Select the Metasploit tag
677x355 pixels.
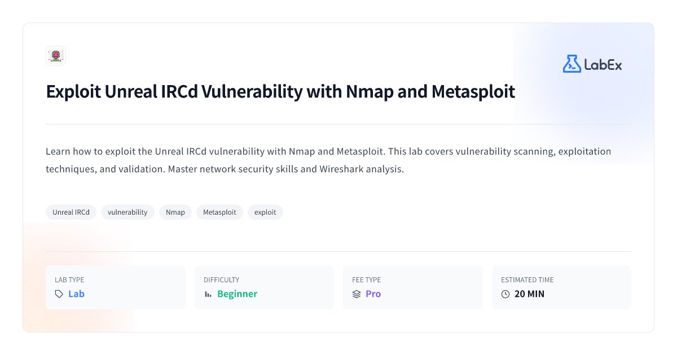point(220,212)
